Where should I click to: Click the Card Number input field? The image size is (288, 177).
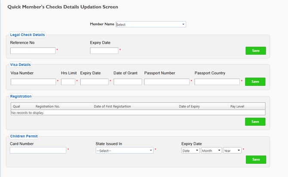[x=38, y=150]
